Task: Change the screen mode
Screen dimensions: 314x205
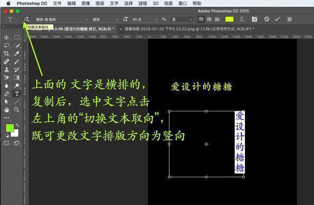Action: point(17,143)
